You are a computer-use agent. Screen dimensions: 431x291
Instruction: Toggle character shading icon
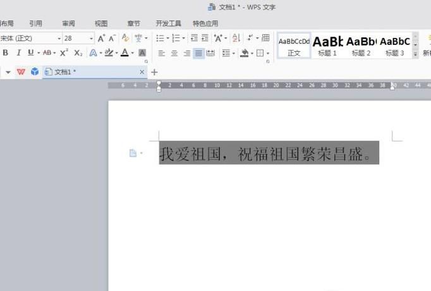(x=142, y=53)
